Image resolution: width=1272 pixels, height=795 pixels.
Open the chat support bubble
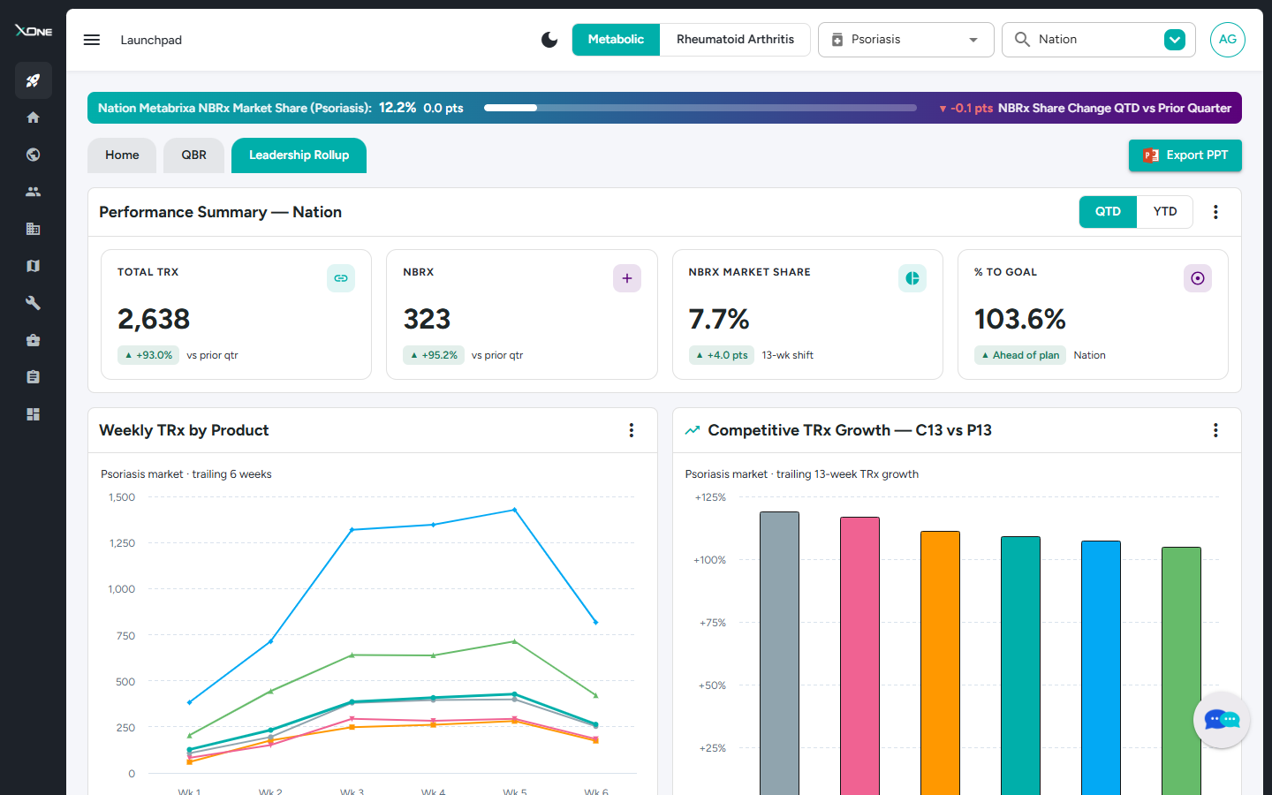1222,720
